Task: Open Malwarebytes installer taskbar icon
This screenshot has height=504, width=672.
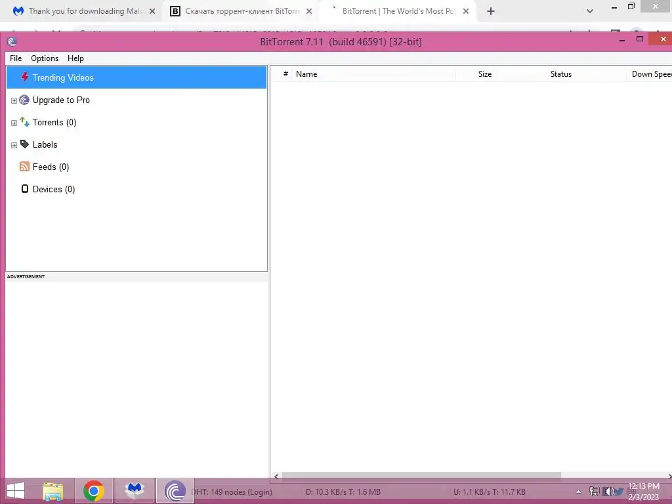Action: coord(135,491)
